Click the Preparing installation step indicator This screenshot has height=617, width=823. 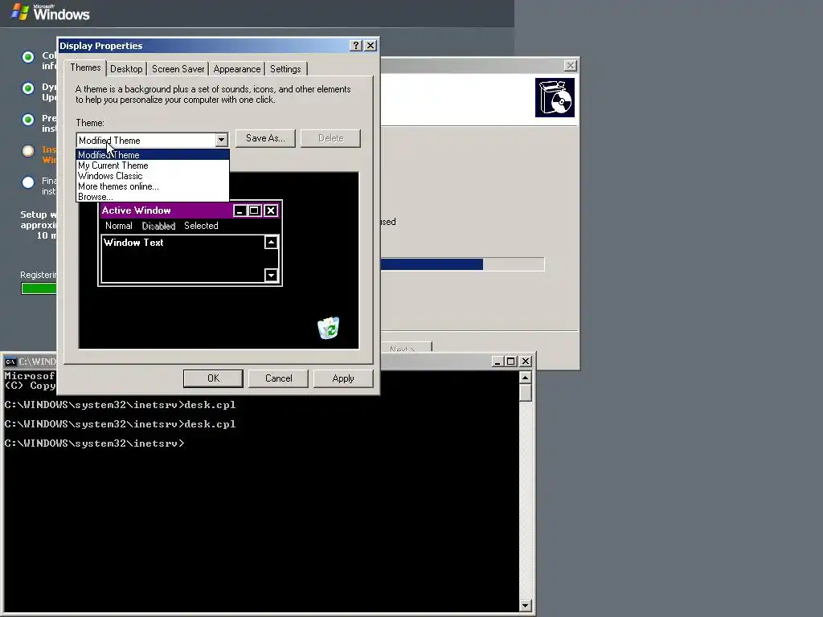(x=28, y=120)
